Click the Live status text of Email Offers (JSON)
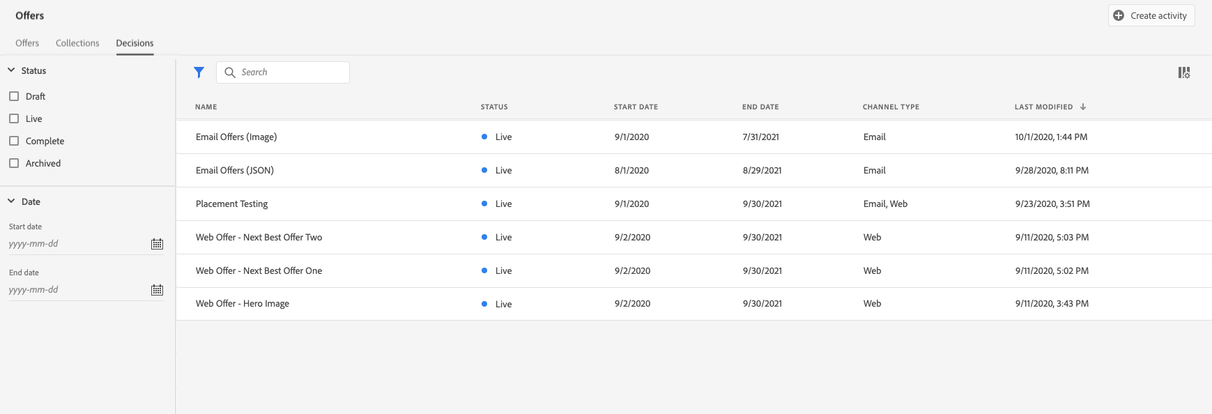1212x414 pixels. [503, 170]
